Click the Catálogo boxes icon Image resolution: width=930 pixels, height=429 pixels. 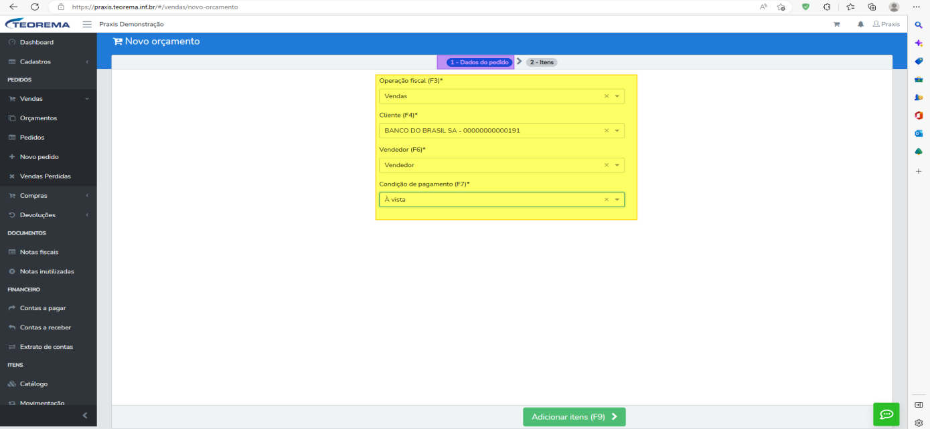click(12, 384)
